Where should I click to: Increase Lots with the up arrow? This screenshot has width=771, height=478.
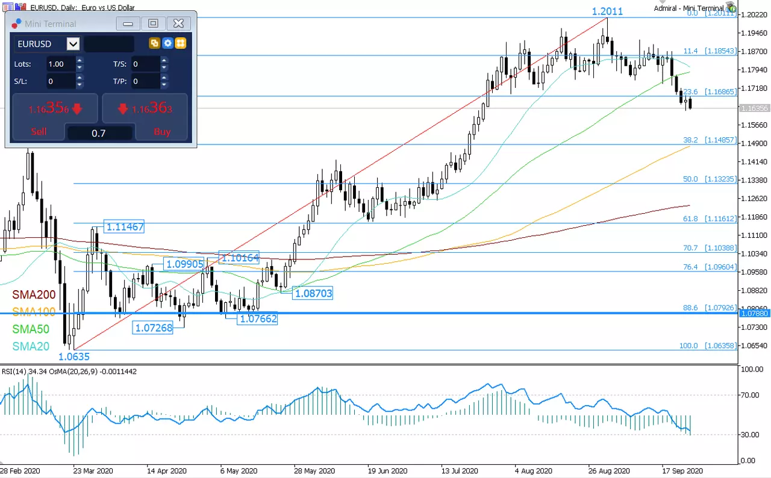(80, 60)
